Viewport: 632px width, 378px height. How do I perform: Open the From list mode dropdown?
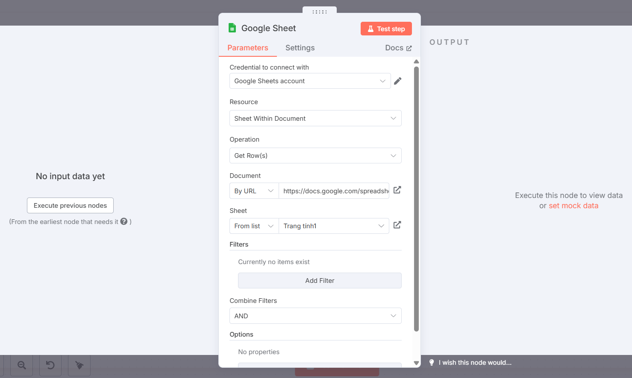(254, 226)
